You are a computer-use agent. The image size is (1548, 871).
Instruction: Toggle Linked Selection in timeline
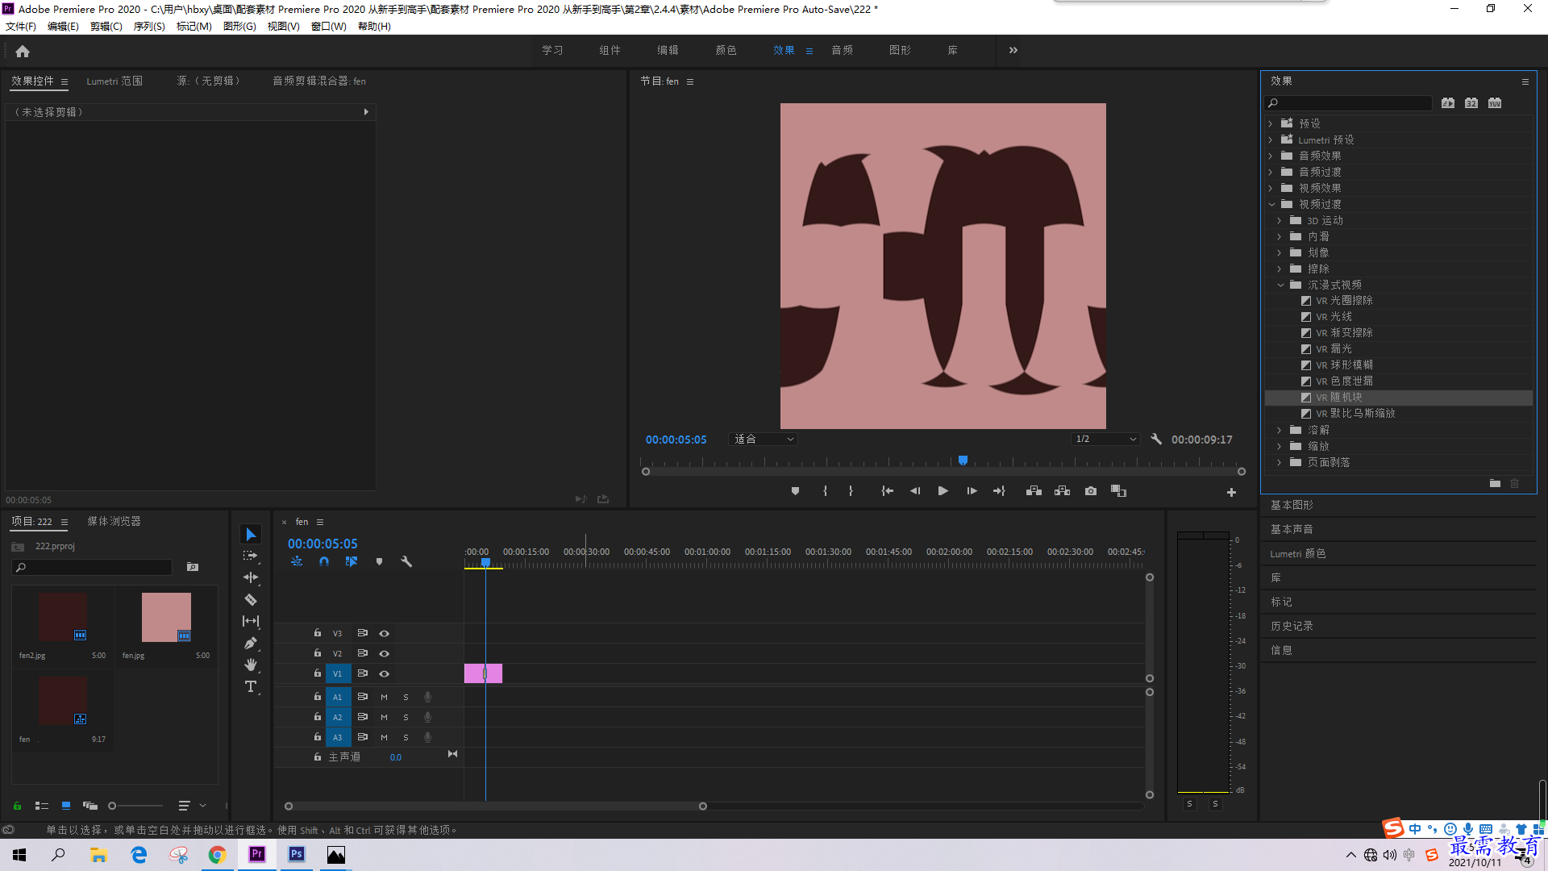pos(351,561)
